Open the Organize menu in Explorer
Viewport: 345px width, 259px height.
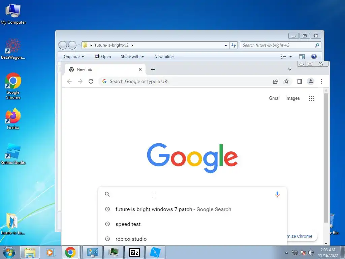pyautogui.click(x=74, y=57)
